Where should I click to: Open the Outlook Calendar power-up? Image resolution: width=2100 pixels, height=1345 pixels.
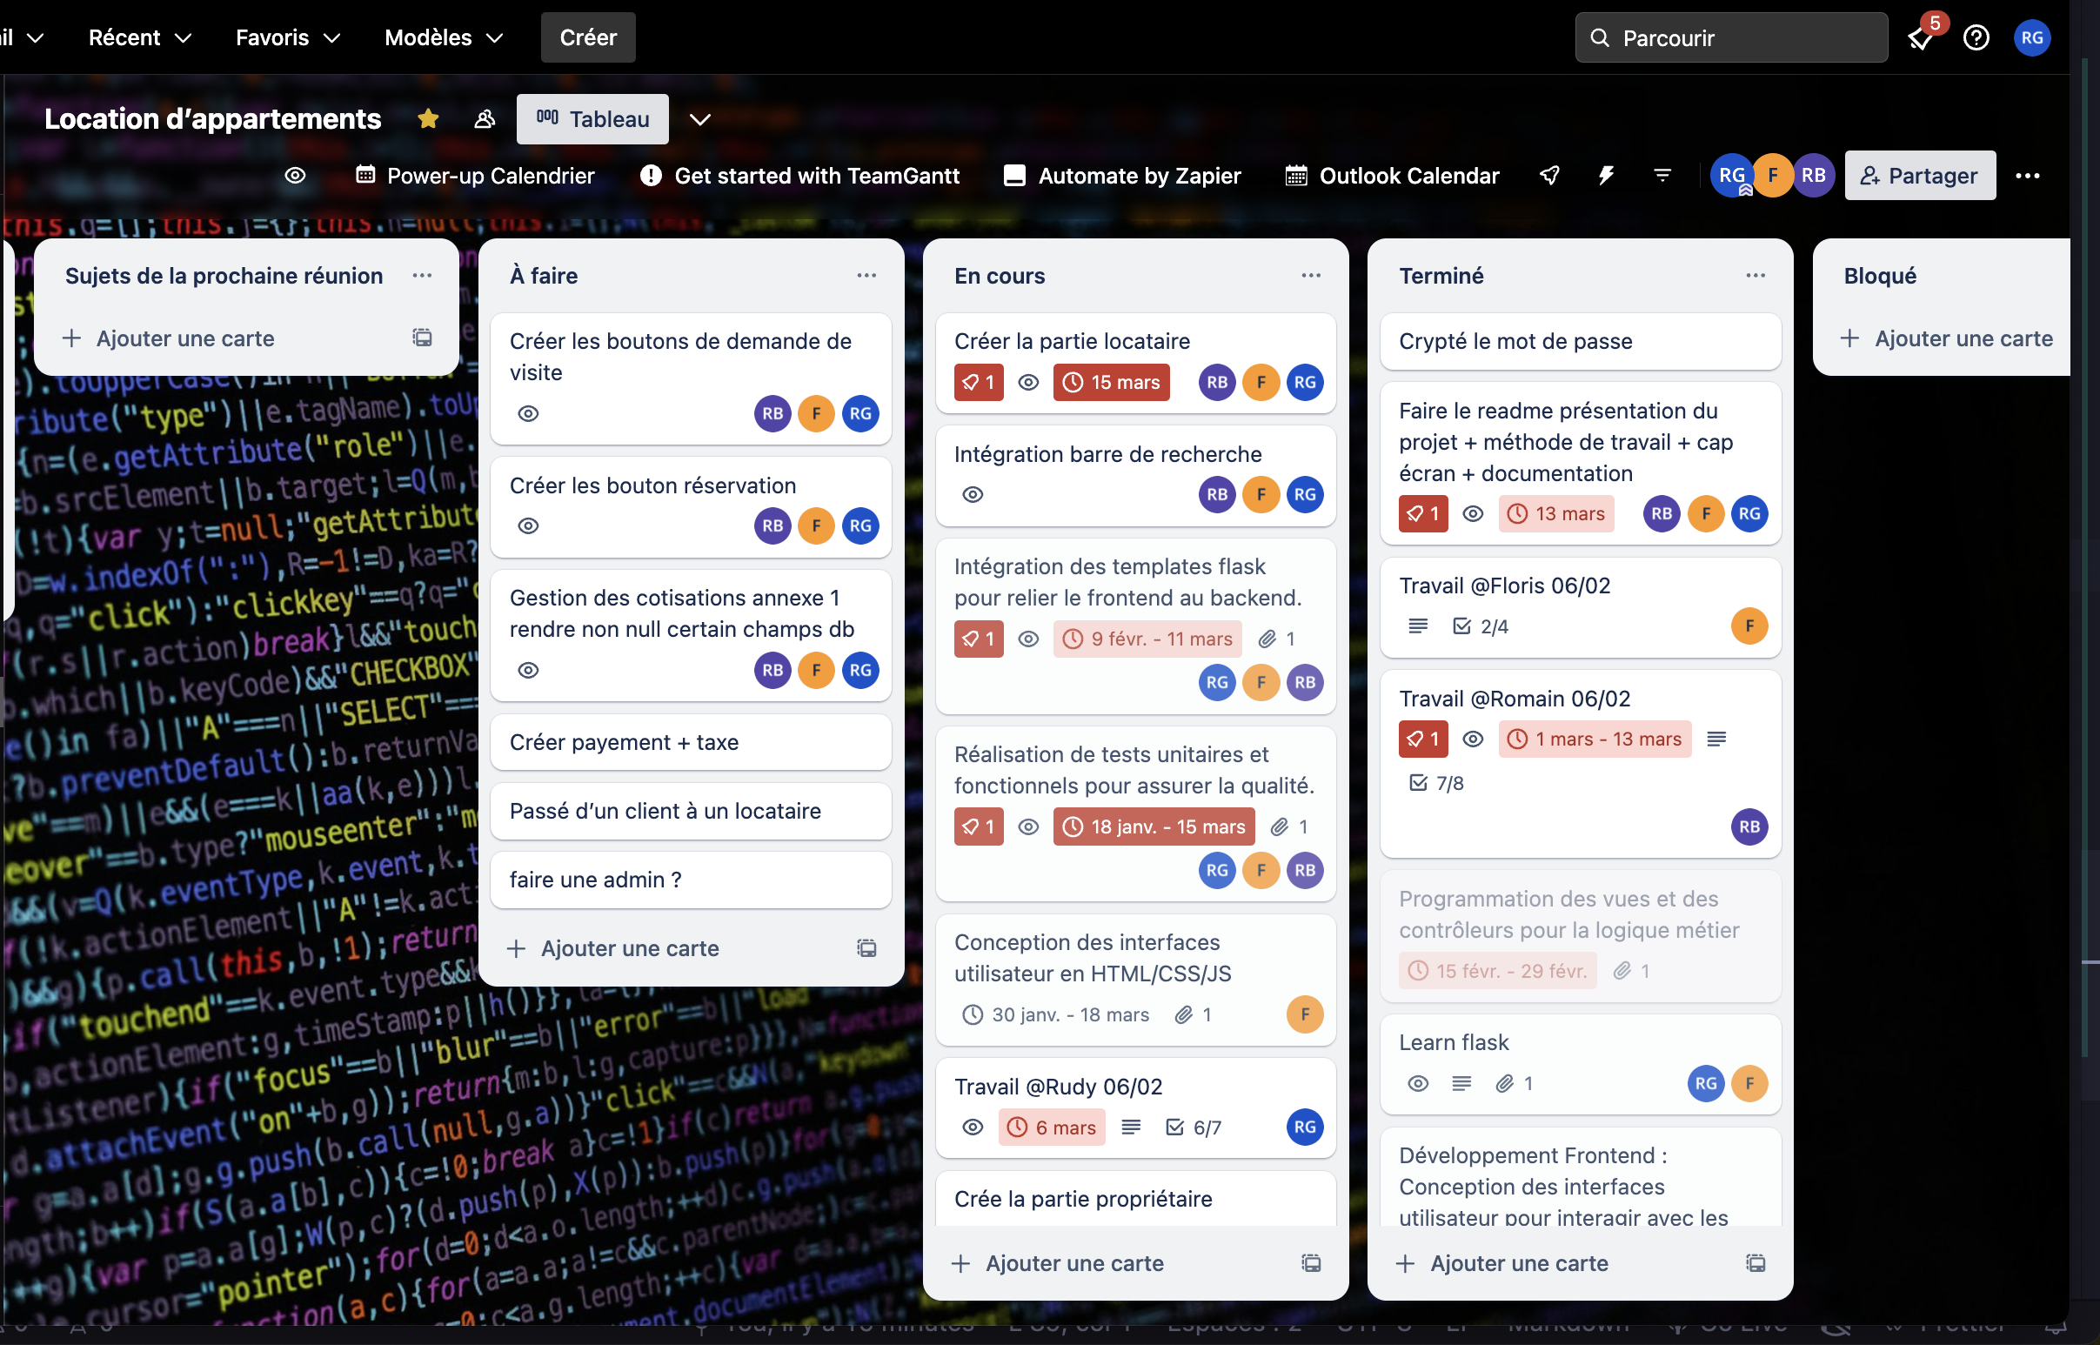[1391, 175]
